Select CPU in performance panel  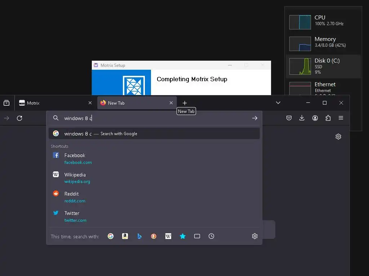[x=323, y=22]
